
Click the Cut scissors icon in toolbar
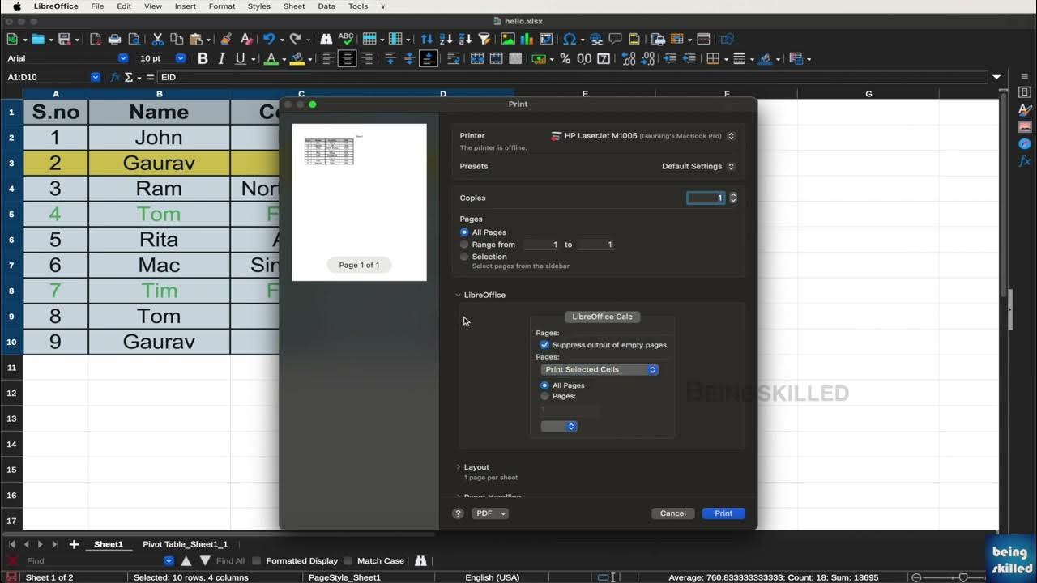point(158,39)
